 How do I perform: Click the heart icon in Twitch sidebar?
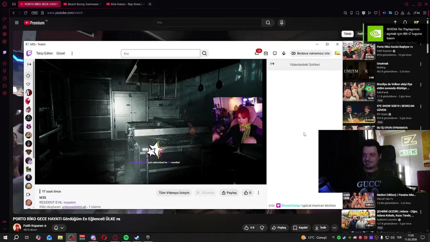tap(28, 84)
